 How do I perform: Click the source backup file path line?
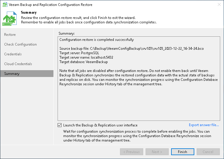click(x=131, y=49)
